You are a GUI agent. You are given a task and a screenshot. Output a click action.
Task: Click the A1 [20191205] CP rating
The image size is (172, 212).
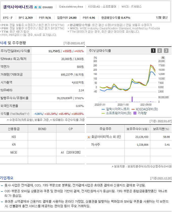tap(71, 153)
